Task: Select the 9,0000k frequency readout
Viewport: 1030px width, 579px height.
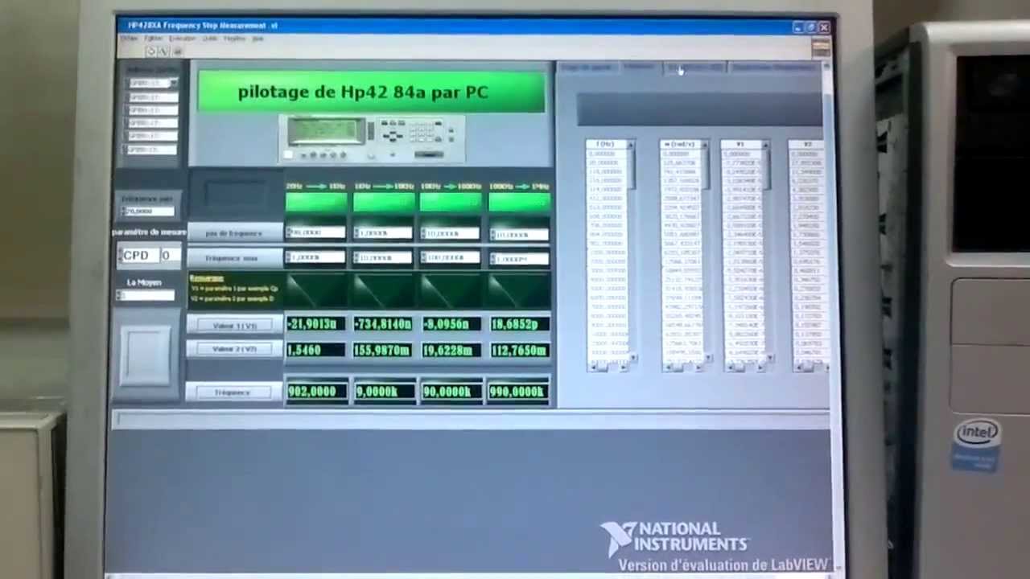Action: coord(384,392)
